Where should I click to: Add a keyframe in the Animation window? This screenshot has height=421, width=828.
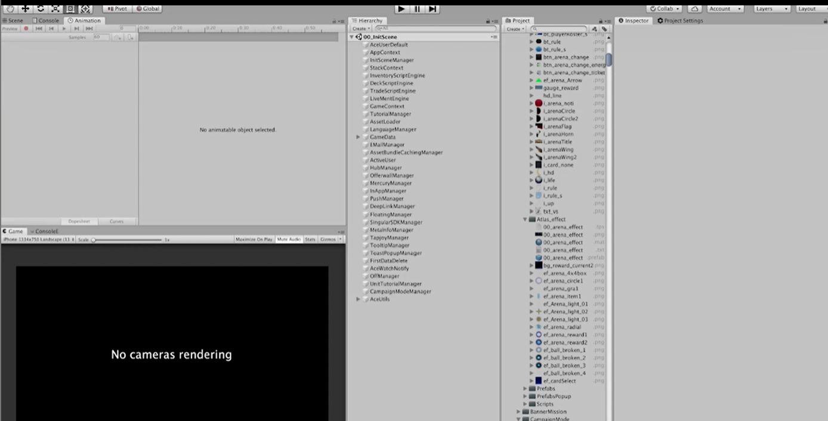click(x=118, y=37)
